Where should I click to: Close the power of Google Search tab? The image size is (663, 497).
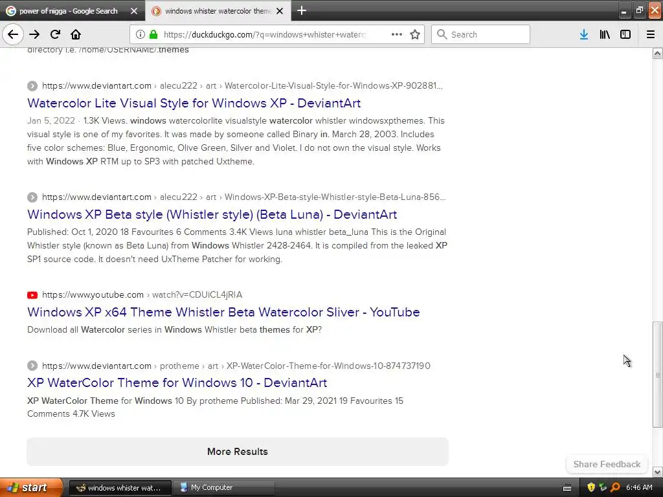[x=134, y=11]
